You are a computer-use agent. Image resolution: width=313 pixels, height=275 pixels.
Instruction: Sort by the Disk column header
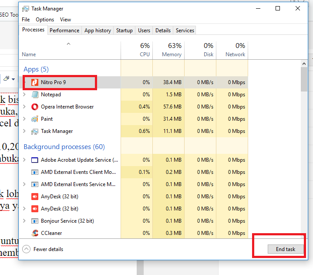tap(200, 51)
